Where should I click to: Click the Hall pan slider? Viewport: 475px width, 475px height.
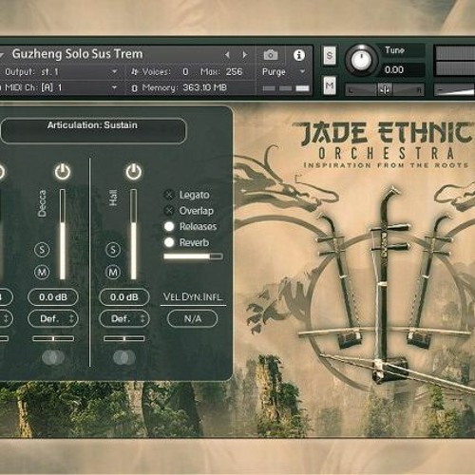pos(124,338)
